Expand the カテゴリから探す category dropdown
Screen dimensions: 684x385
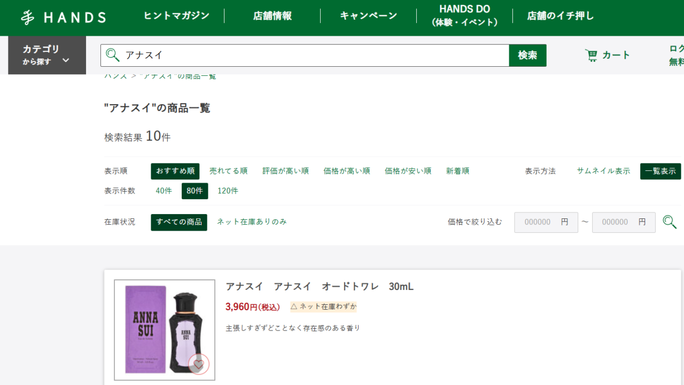47,55
